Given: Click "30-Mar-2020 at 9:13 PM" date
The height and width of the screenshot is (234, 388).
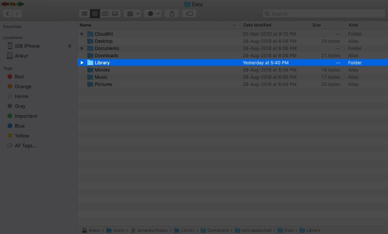Looking at the screenshot, I should [x=269, y=34].
